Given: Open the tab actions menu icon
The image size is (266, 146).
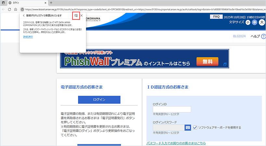Looking at the screenshot, I should click(3, 3).
